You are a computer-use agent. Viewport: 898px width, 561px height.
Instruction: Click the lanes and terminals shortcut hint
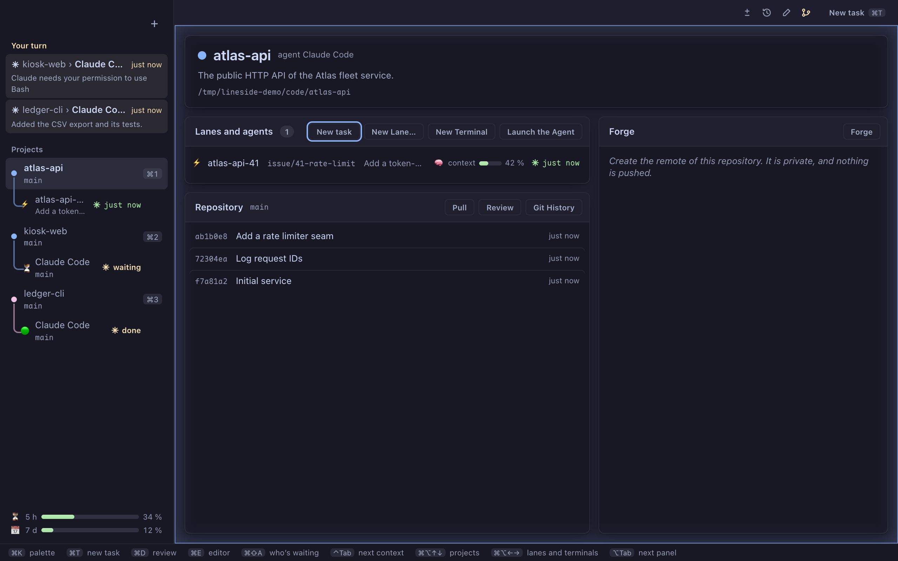(545, 553)
